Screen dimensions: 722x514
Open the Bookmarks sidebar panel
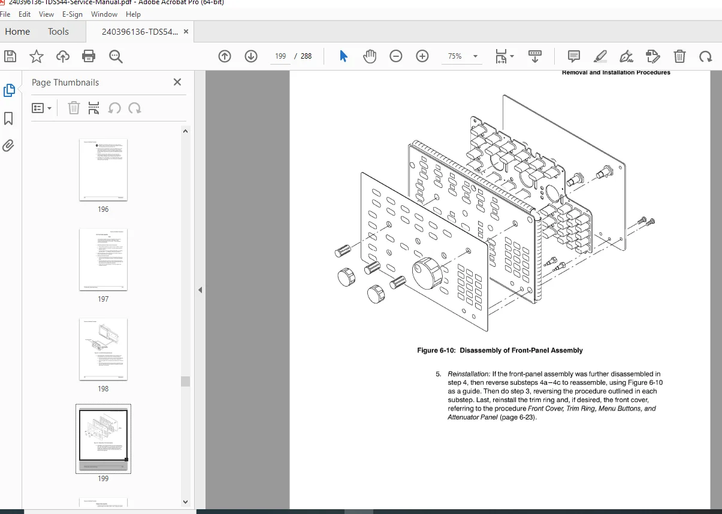[8, 118]
